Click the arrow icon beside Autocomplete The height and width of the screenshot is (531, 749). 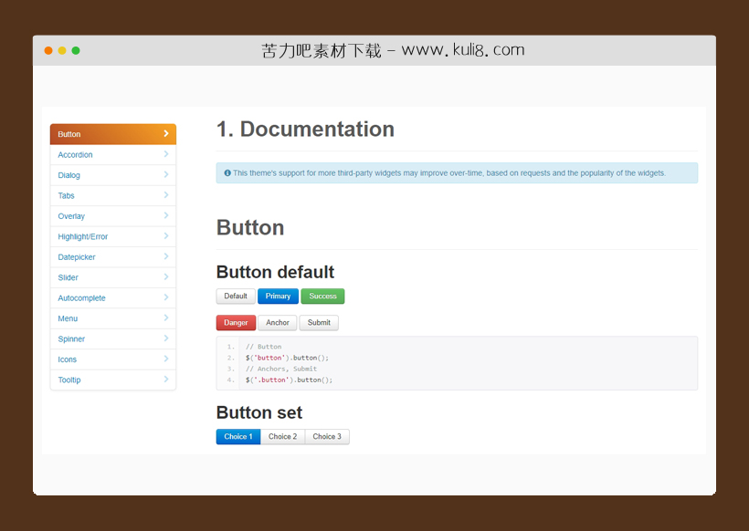tap(166, 297)
